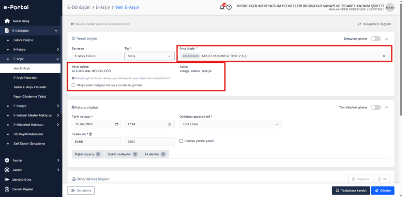Switch to Ek alanlar tab
Screen dimensions: 402x197
(x=155, y=154)
